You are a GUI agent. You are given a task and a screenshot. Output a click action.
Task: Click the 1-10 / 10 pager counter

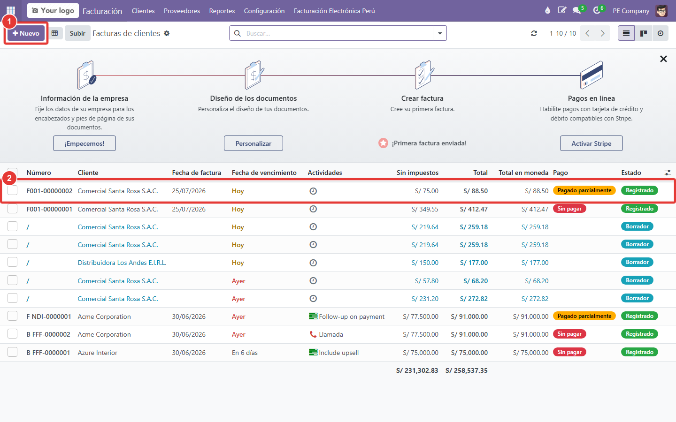click(x=563, y=33)
